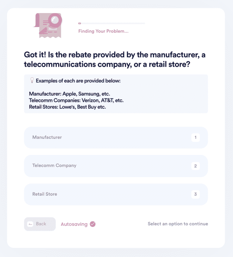Click the number 1 shortcut badge

[x=195, y=138]
